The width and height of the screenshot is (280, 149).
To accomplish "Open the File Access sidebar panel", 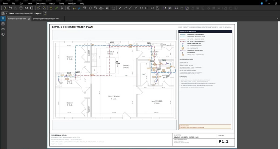I will (x=3, y=19).
